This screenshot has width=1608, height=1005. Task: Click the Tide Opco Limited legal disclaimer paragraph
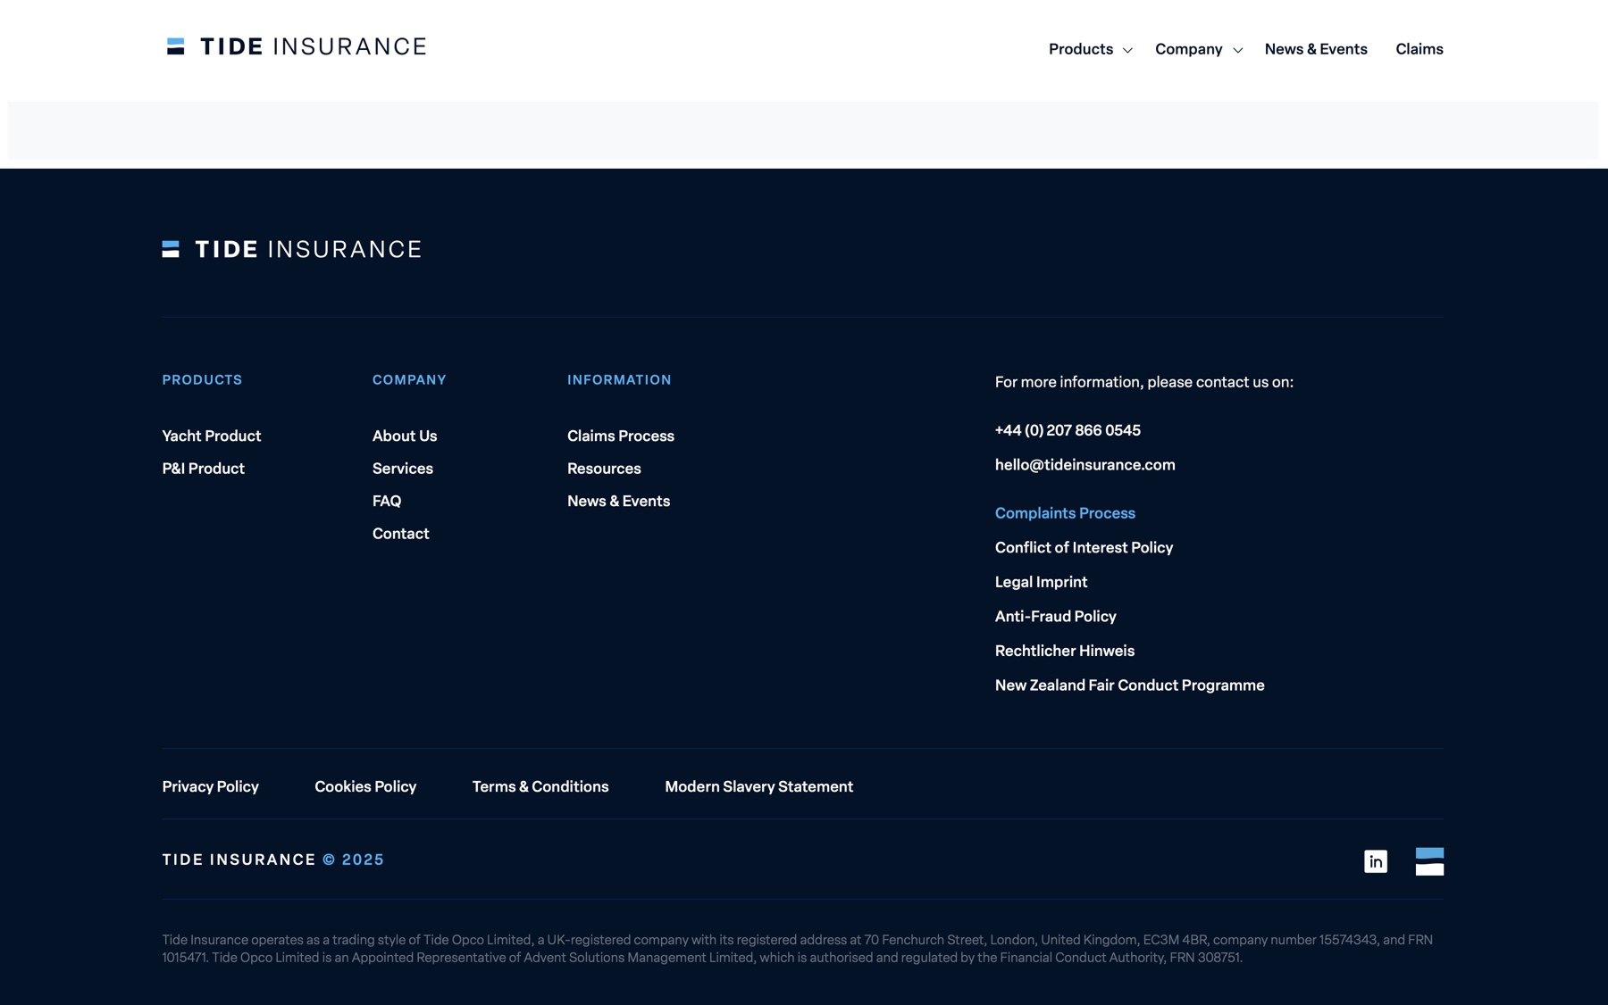tap(797, 949)
